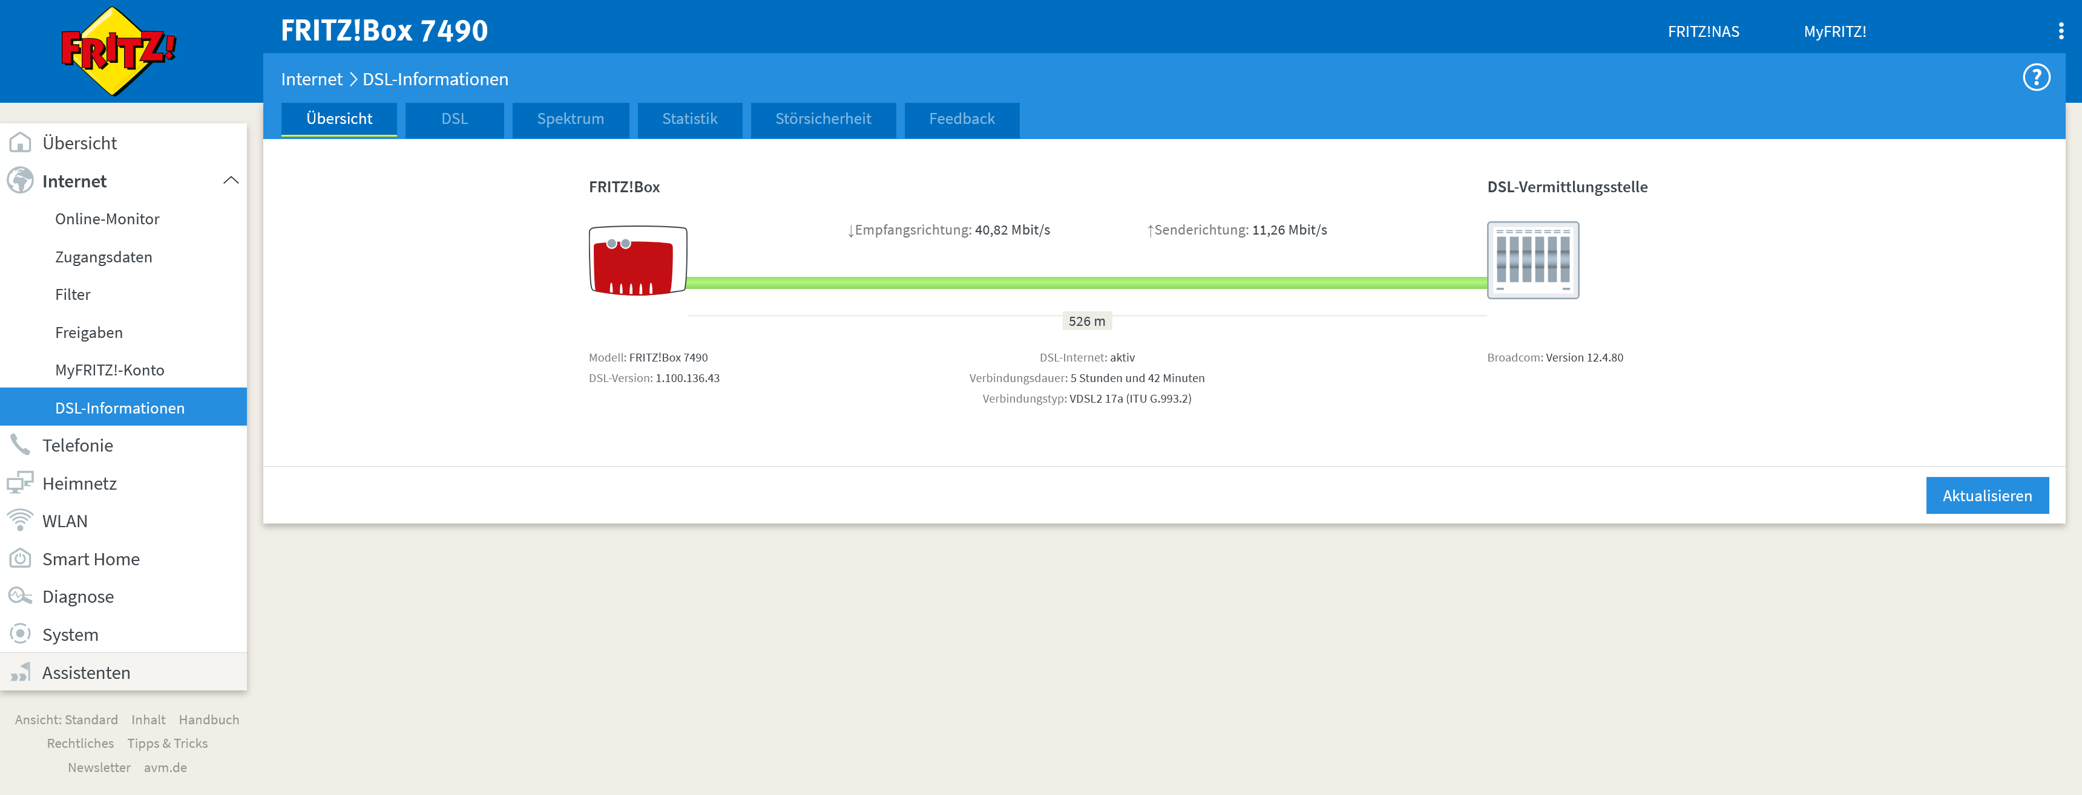The image size is (2082, 795).
Task: Click Broadcom Version 12.4.80 text
Action: point(1554,357)
